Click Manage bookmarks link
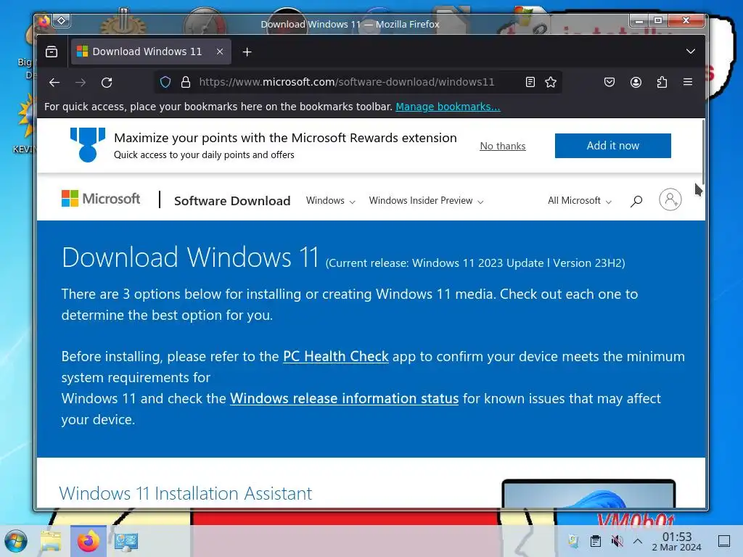The image size is (743, 557). click(x=448, y=107)
